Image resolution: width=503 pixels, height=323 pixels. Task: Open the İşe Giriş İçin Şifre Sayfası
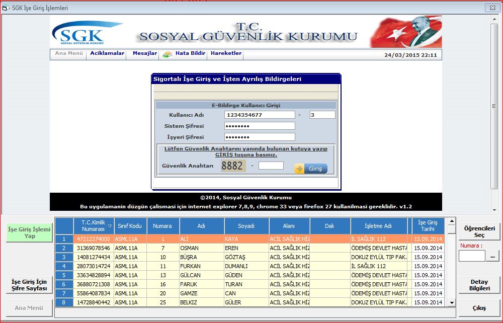pyautogui.click(x=29, y=285)
